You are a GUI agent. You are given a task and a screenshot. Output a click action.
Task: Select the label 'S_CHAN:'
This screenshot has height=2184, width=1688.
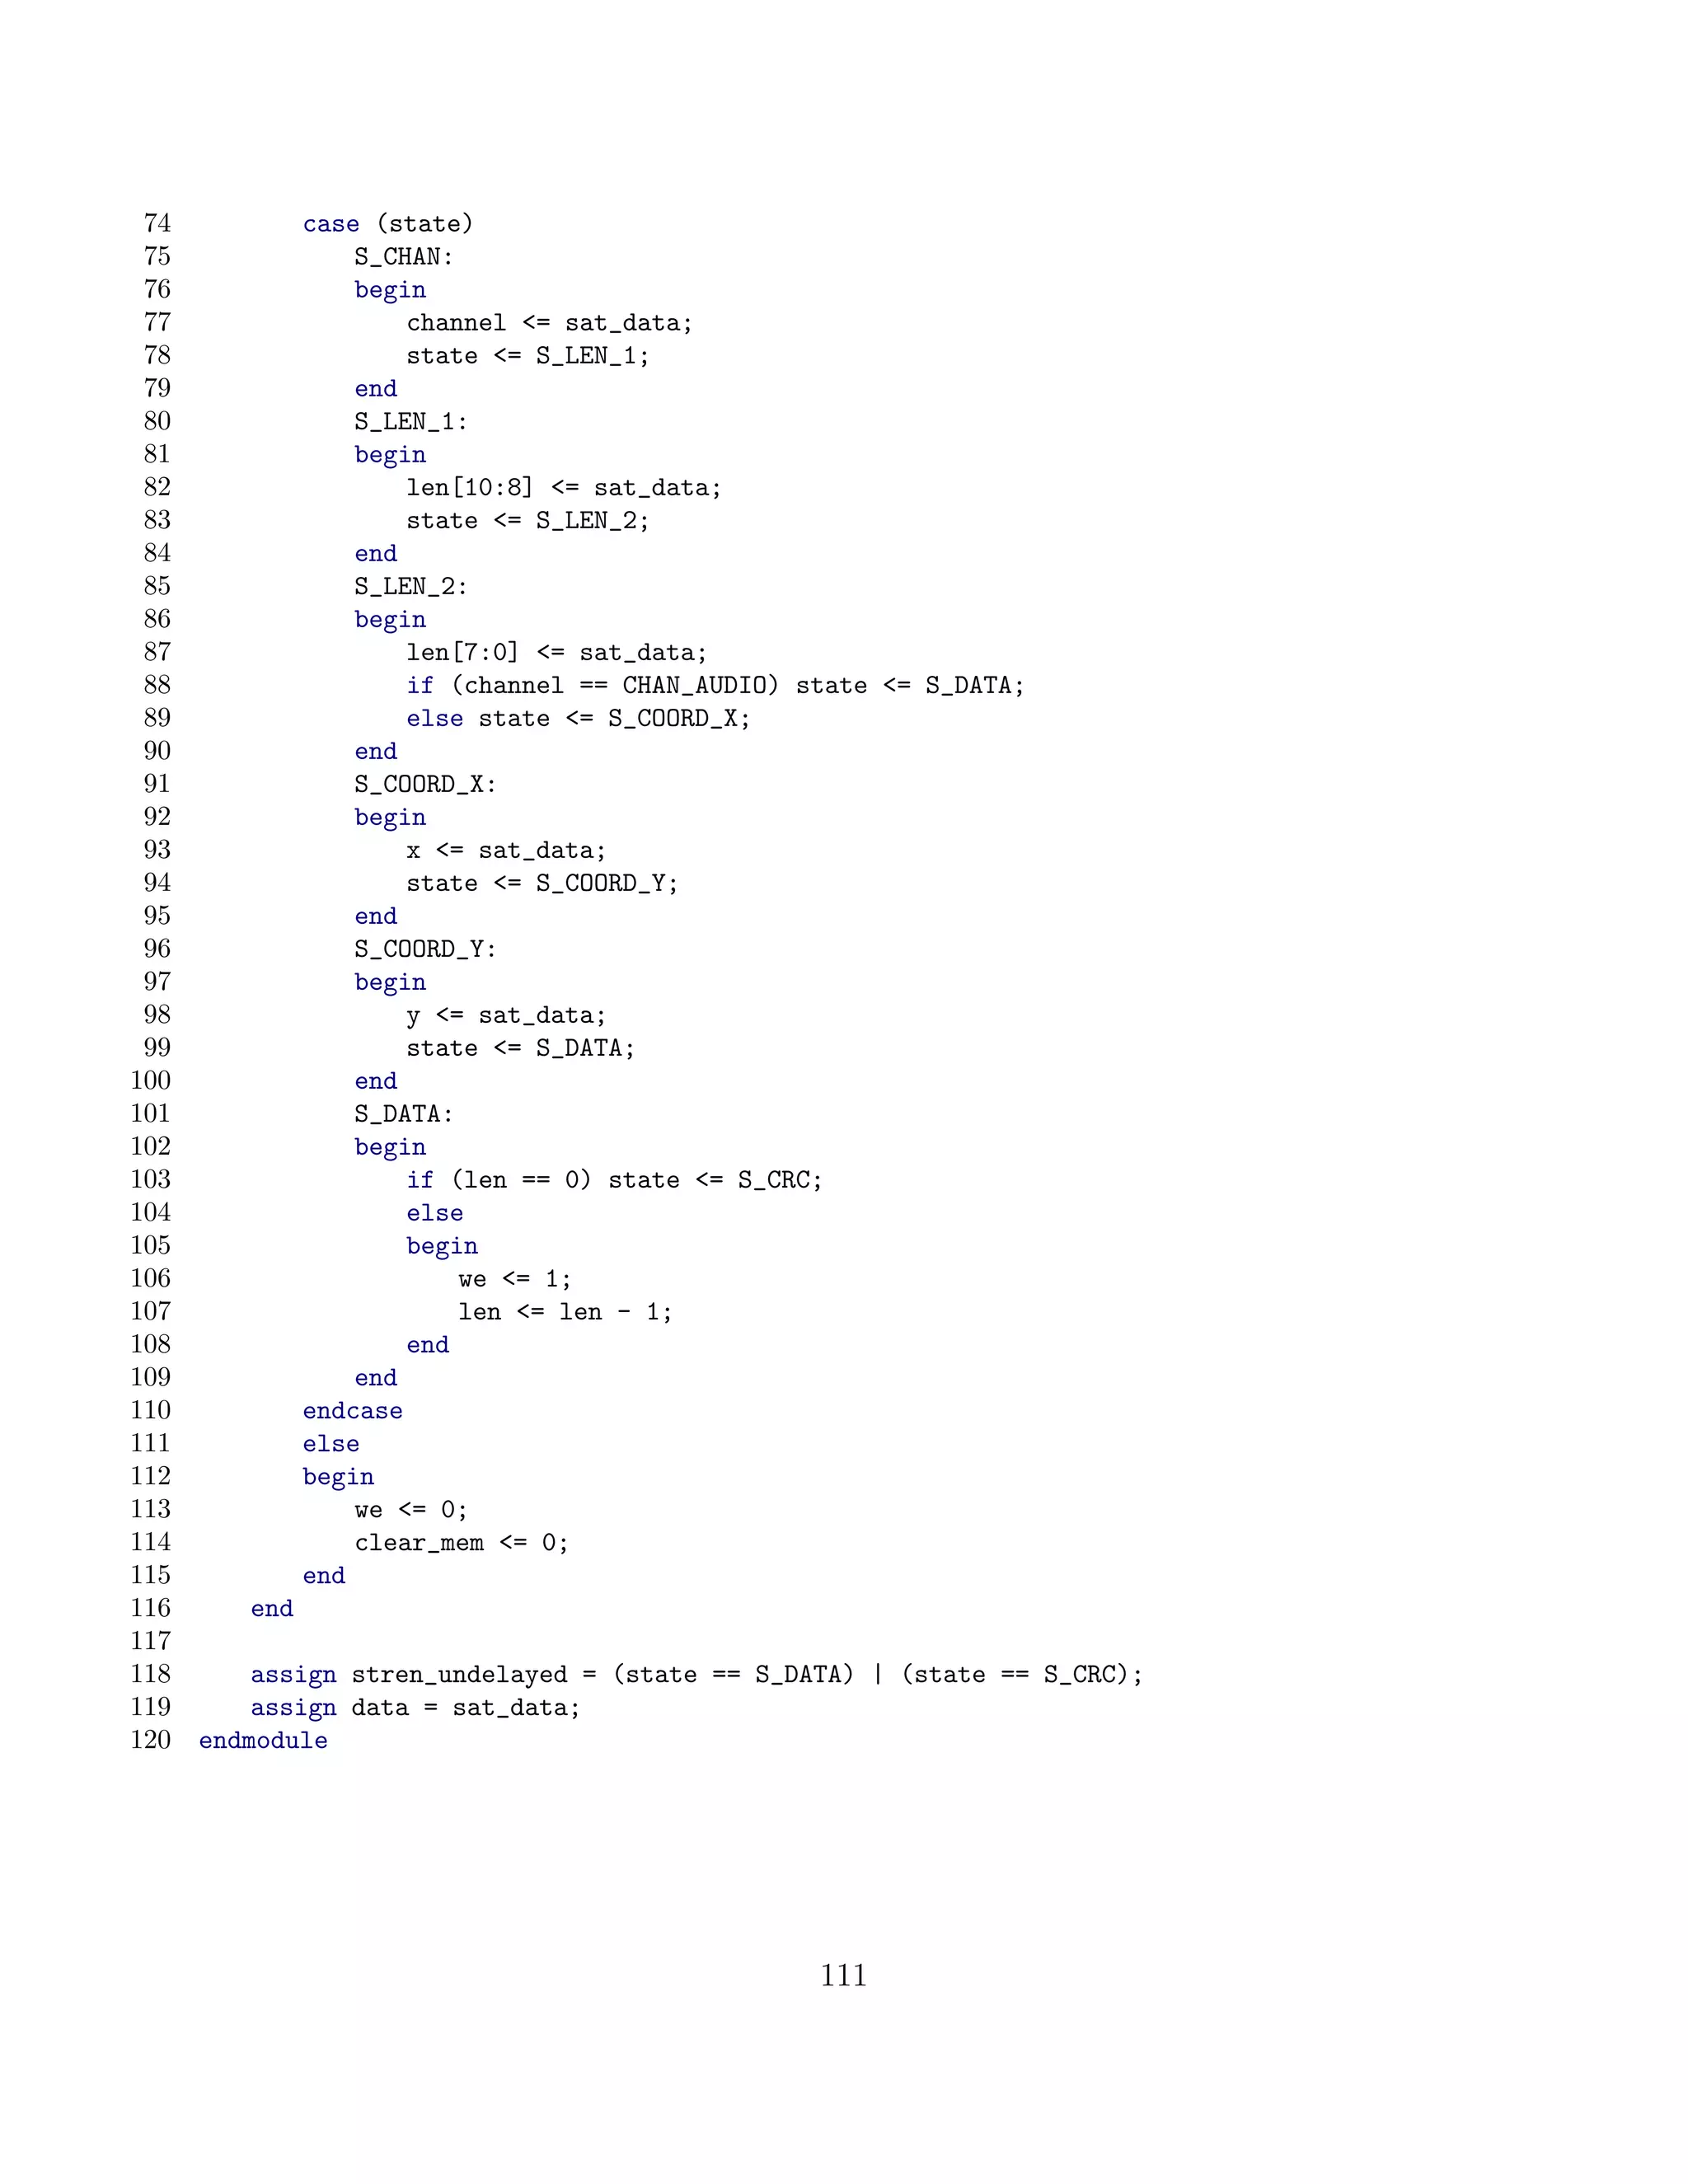tap(404, 257)
